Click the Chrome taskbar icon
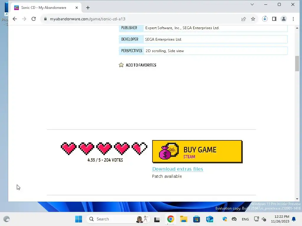Screen dimensions: 302x226 [171, 219]
